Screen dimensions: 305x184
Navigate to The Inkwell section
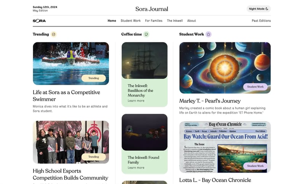(x=175, y=21)
